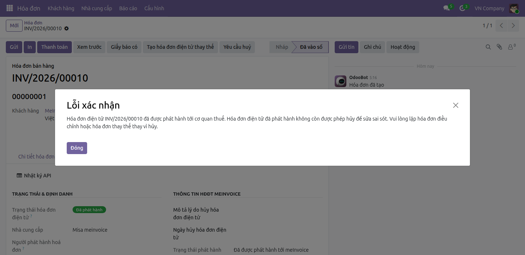Viewport: 525px width, 255px height.
Task: Click the In print button
Action: 30,47
